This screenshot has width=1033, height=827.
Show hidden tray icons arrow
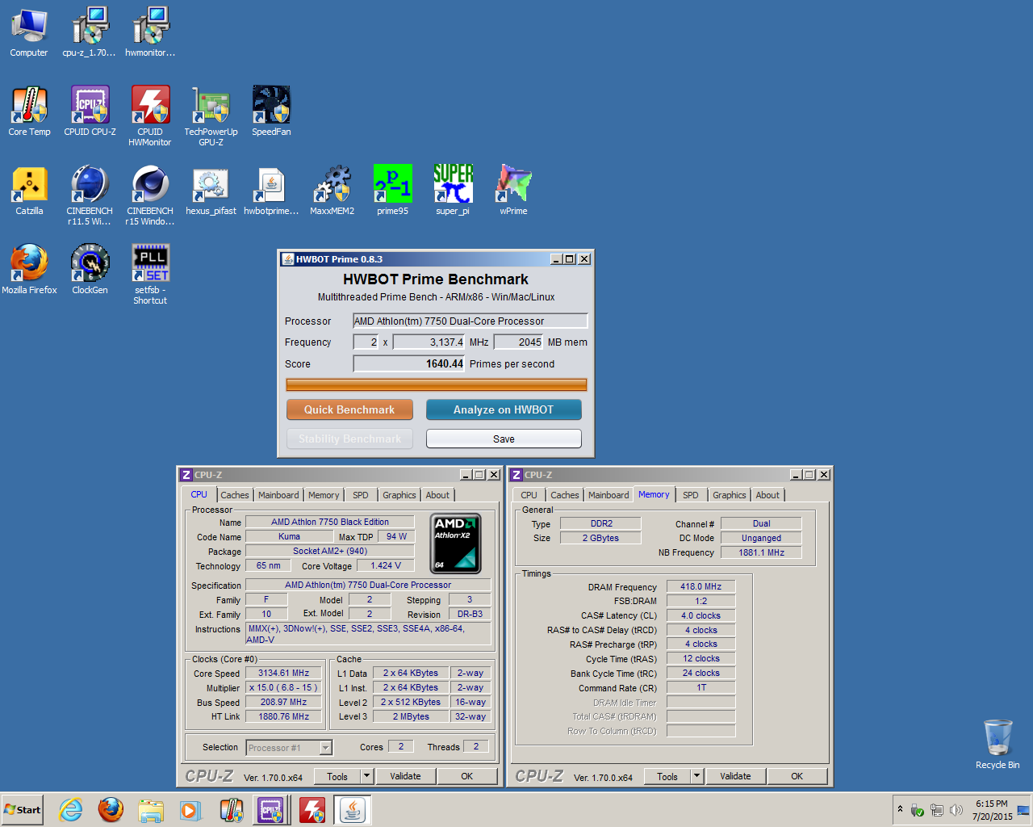coord(900,809)
